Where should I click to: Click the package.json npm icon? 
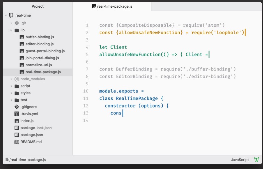17,135
